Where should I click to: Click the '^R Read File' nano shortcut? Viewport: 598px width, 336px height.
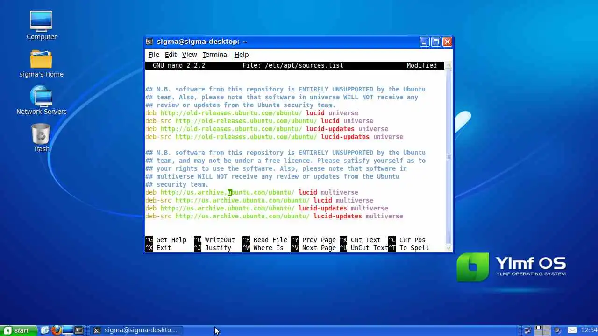coord(265,240)
